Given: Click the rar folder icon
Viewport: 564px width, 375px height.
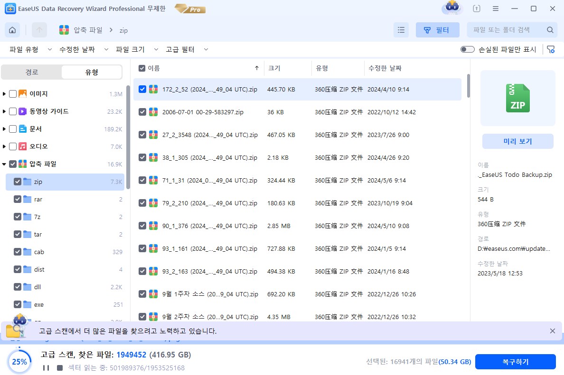Looking at the screenshot, I should [x=28, y=200].
